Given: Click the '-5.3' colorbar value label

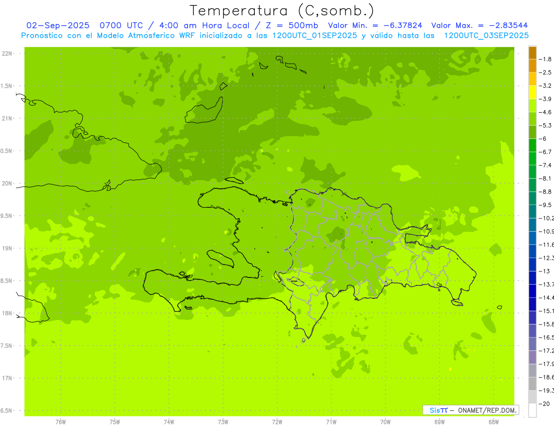Looking at the screenshot, I should tap(545, 125).
